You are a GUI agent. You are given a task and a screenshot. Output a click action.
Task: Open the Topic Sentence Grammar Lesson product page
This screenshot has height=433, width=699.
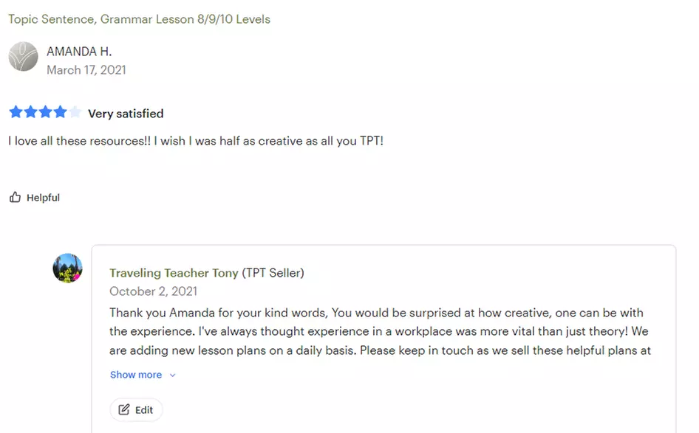[139, 18]
